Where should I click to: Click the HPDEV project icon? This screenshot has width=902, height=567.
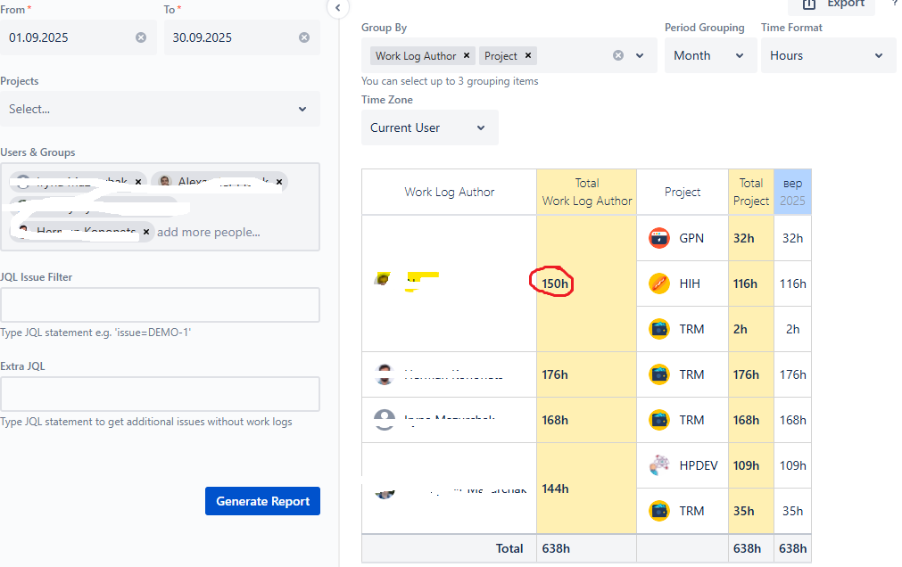[x=659, y=465]
